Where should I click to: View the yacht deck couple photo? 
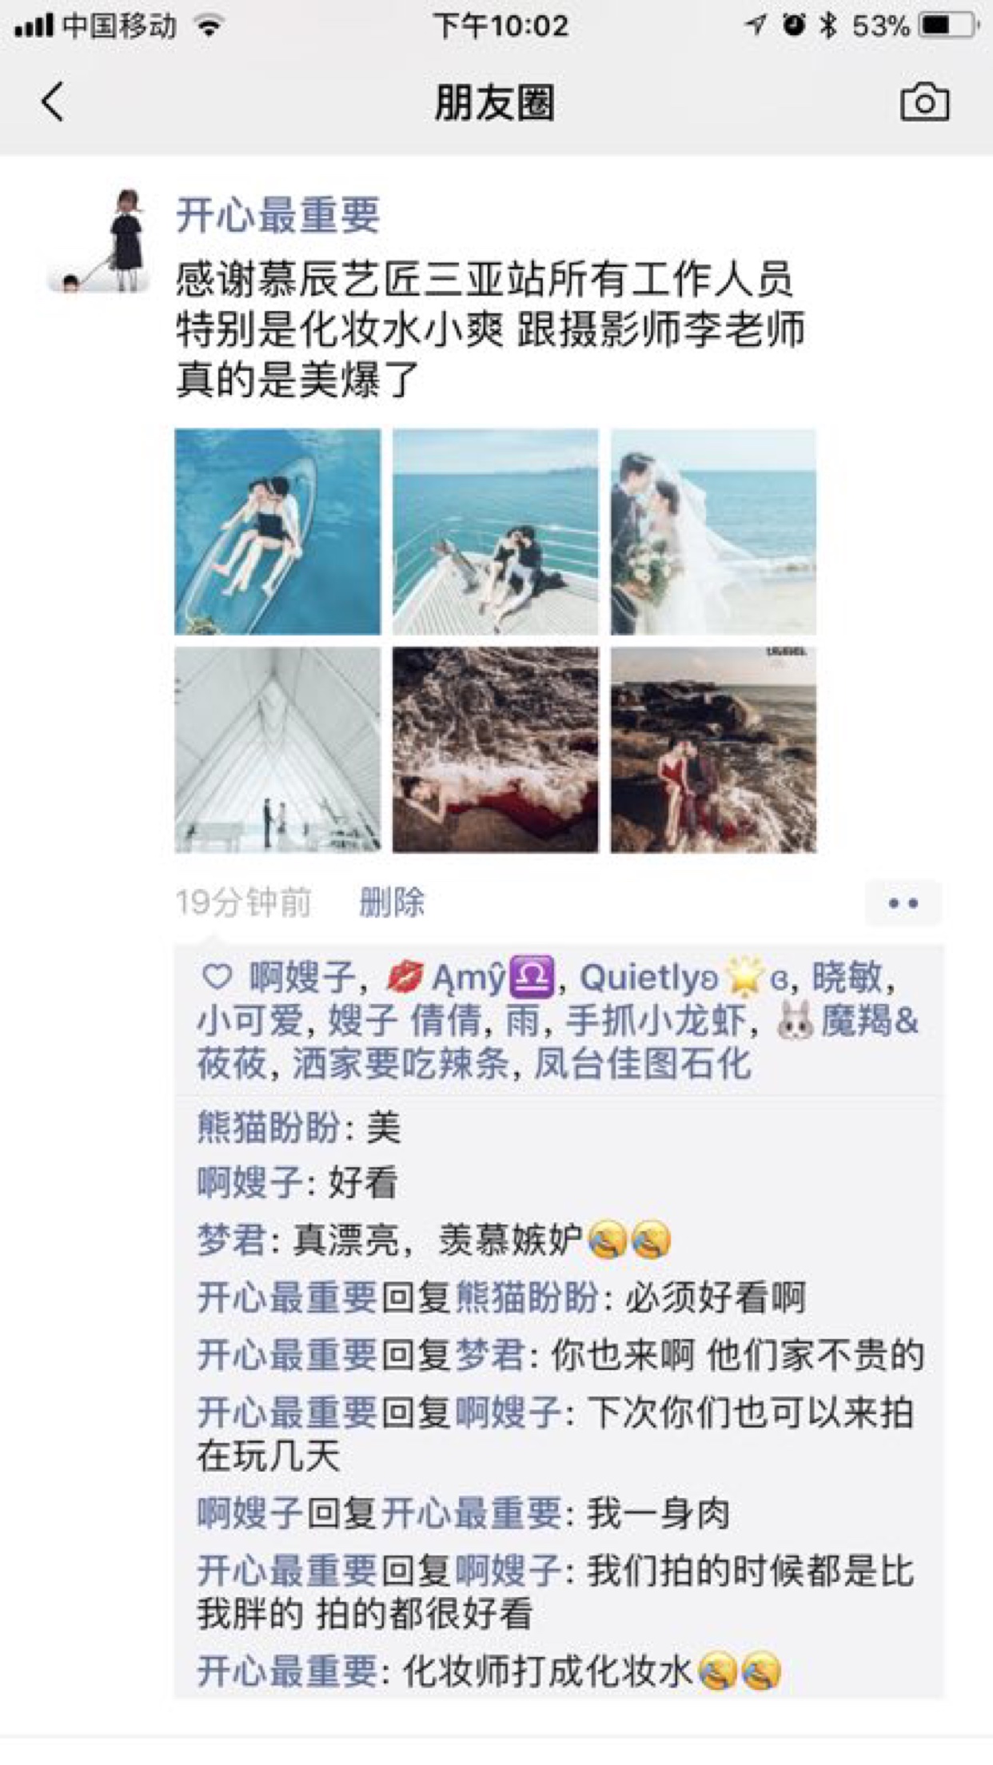495,532
